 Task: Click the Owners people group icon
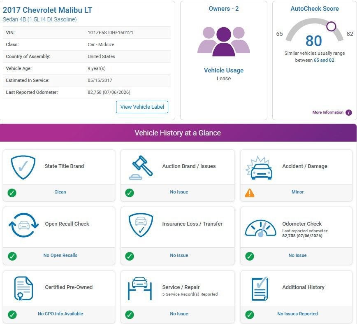(224, 41)
